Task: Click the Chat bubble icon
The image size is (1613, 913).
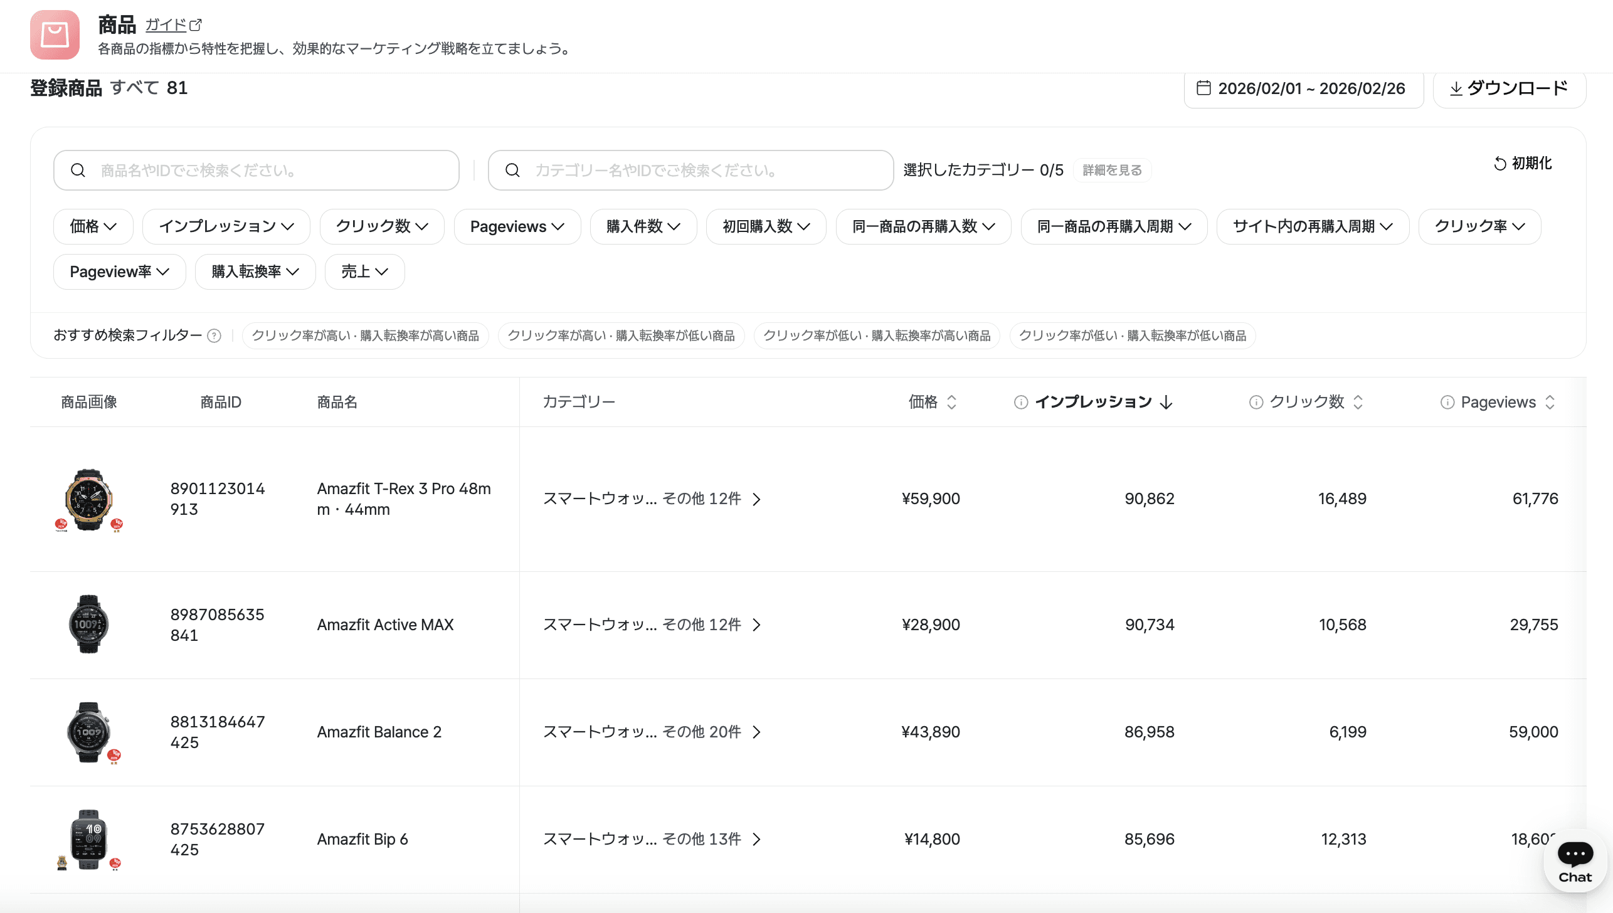Action: [1575, 854]
